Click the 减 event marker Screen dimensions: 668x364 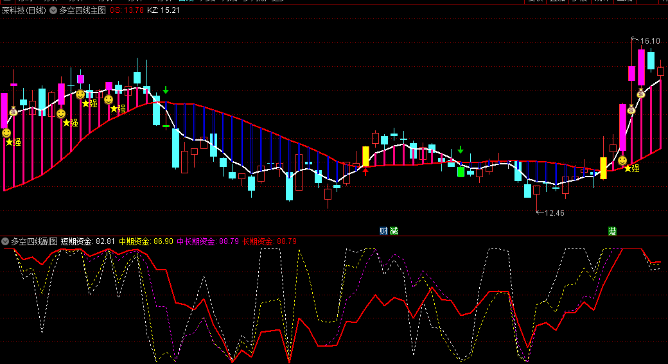394,230
